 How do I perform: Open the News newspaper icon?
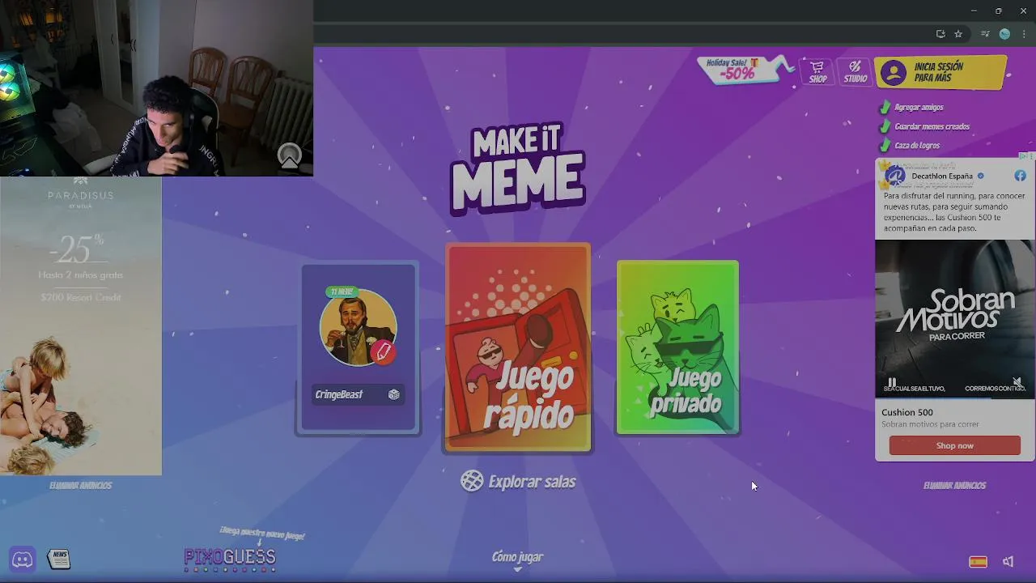(x=59, y=559)
